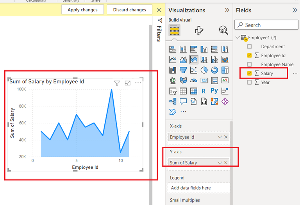Select the Q&A speech bubble visual

pos(183,101)
